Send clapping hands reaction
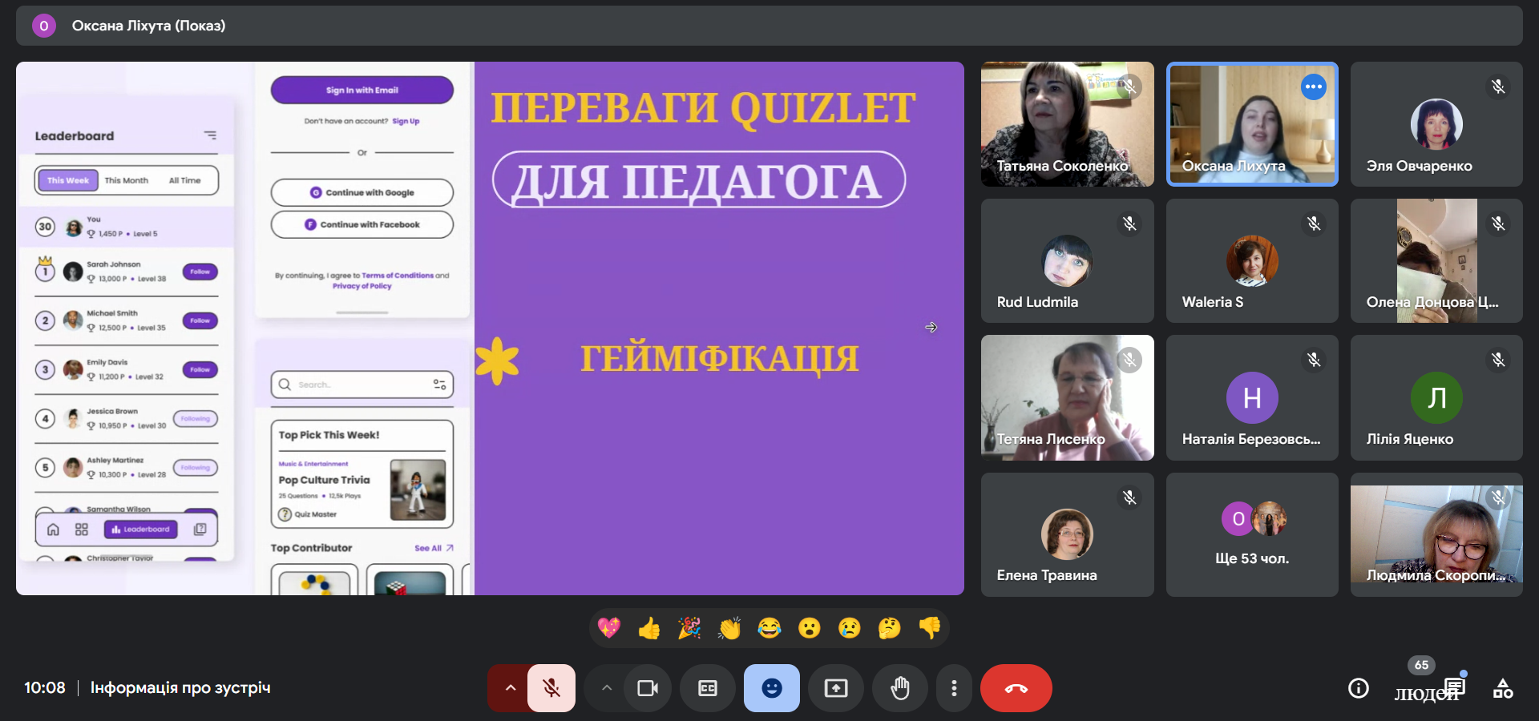Screen dimensions: 1539x721 729,628
